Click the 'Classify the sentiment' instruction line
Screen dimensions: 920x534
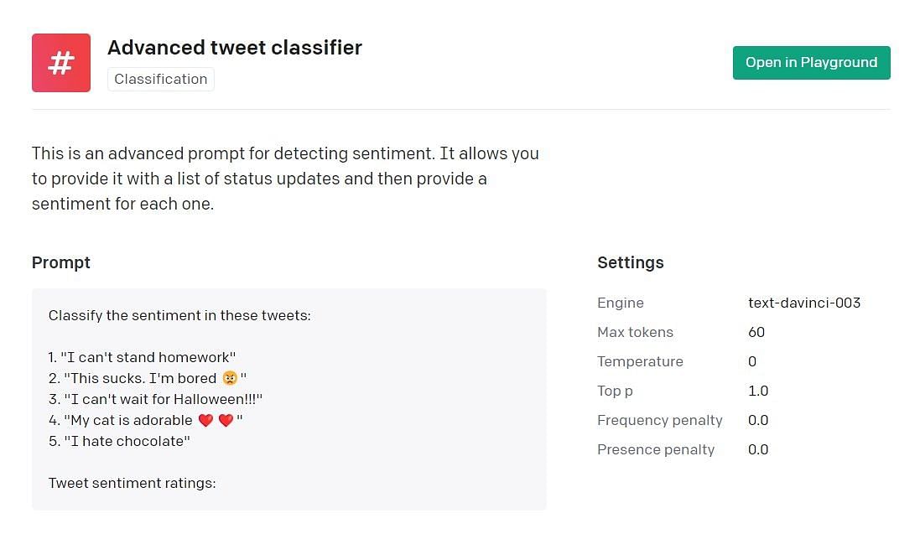[x=179, y=316]
